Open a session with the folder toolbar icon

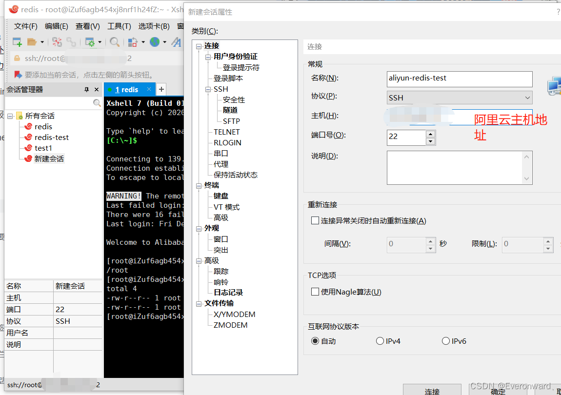tap(31, 42)
